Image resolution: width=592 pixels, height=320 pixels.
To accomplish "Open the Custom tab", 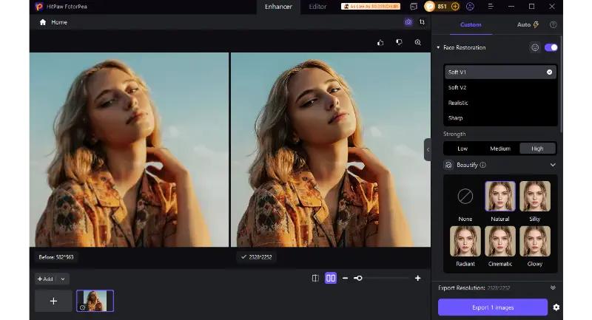I will pos(471,25).
